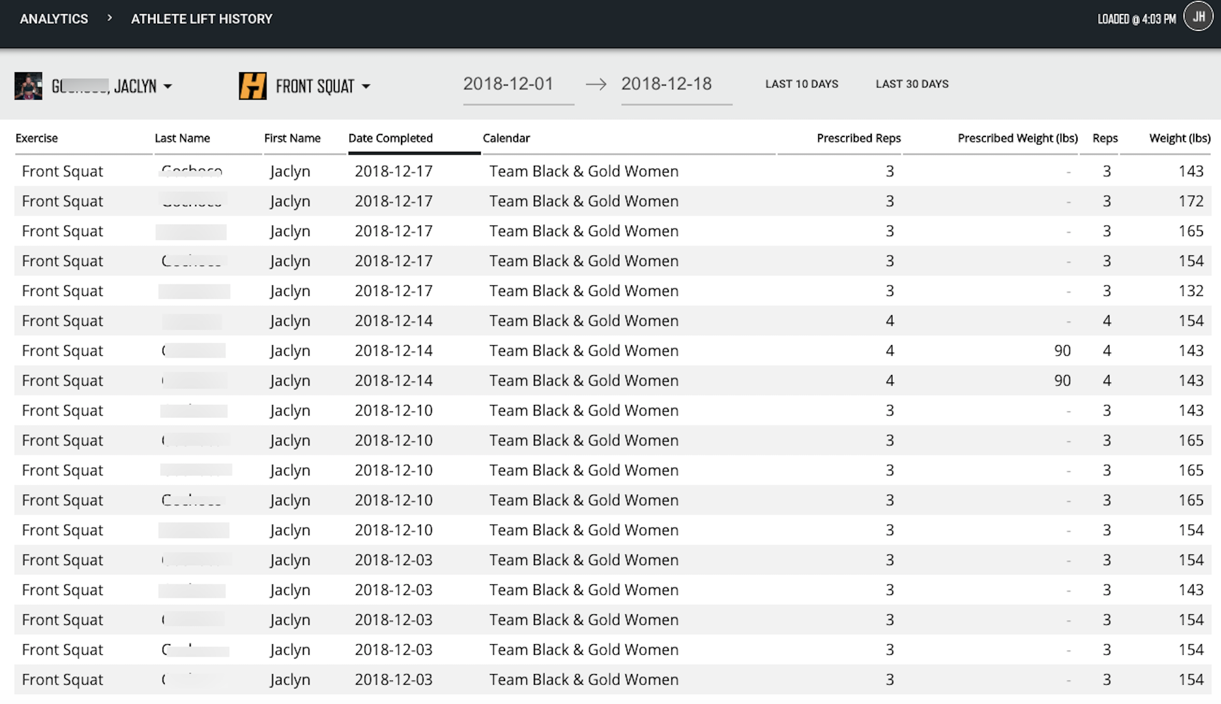The image size is (1221, 704).
Task: Sort by the Calendar column header
Action: (506, 138)
